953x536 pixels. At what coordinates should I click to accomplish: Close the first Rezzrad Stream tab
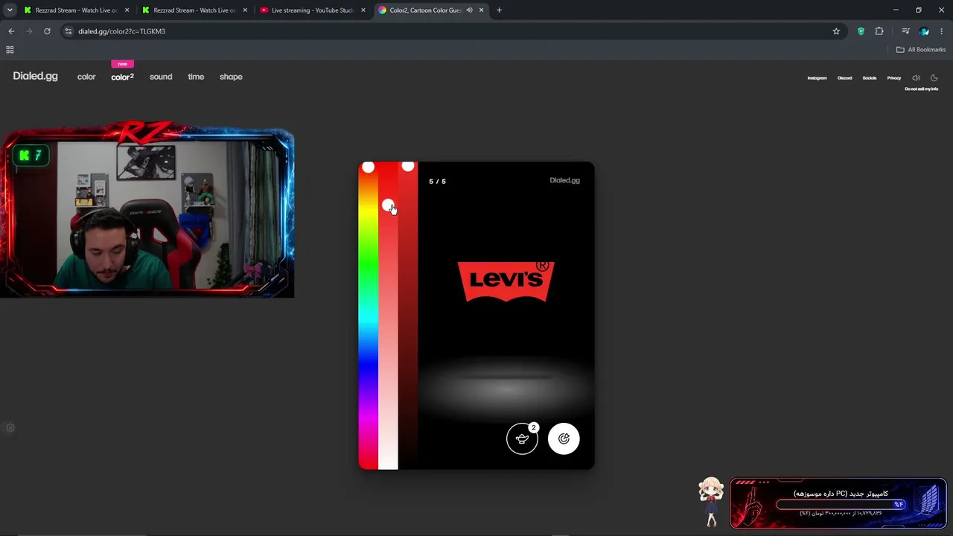127,10
